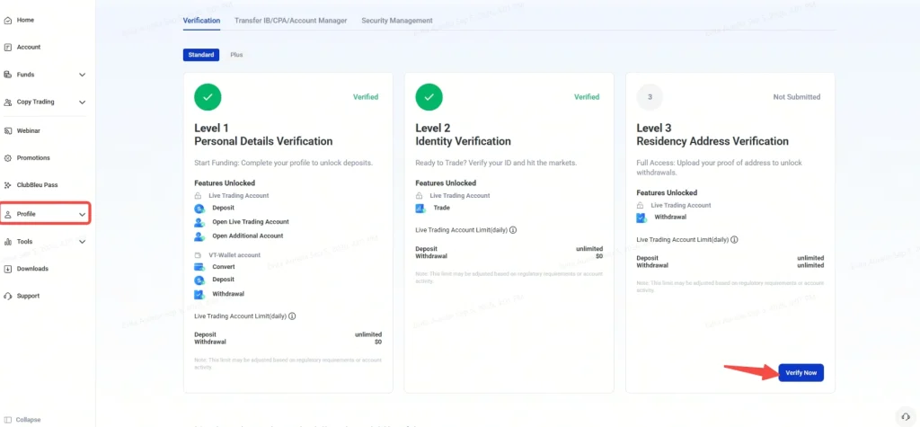Viewport: 920px width, 427px height.
Task: Click info icon beside Level 3 daily limit
Action: (734, 240)
